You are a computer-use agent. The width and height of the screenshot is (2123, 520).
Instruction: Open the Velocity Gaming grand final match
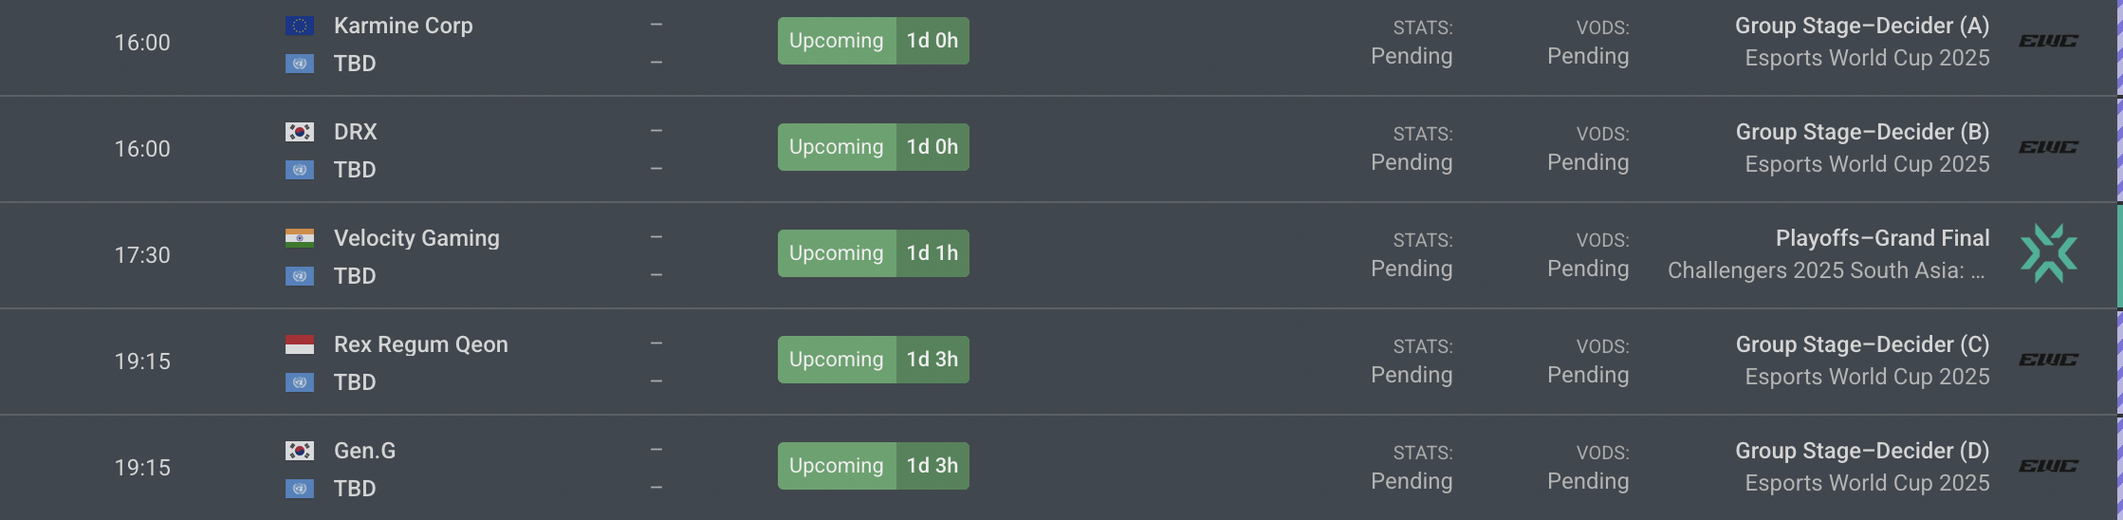(x=1059, y=255)
